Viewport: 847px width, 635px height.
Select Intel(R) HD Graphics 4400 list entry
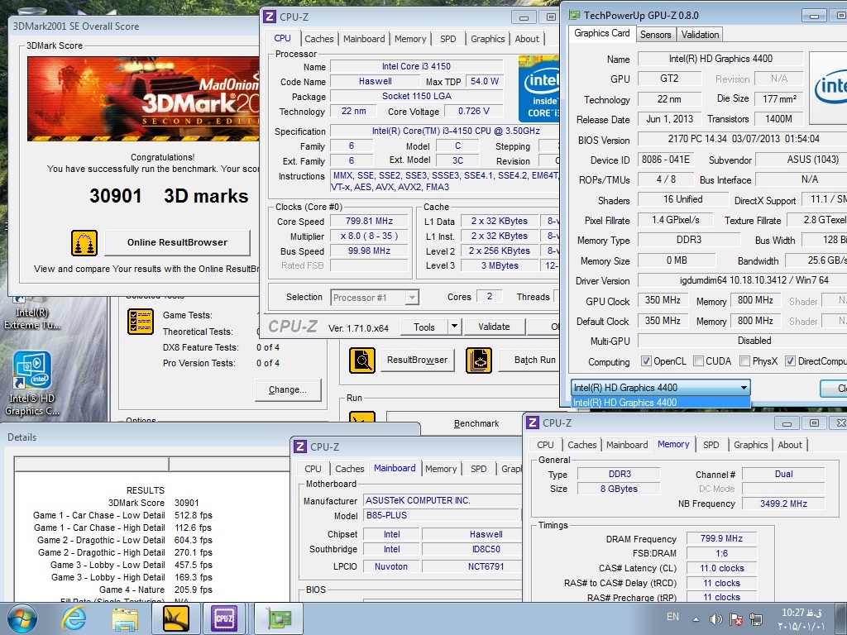pyautogui.click(x=660, y=403)
